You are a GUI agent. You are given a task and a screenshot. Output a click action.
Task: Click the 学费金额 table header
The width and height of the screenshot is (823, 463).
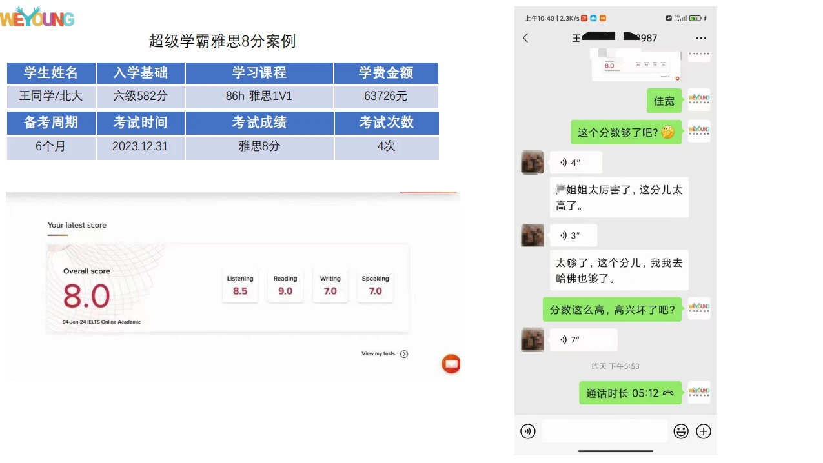(386, 73)
